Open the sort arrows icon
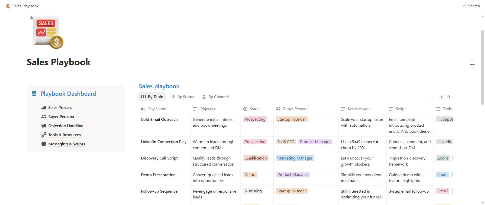The height and width of the screenshot is (205, 485). coord(441,97)
